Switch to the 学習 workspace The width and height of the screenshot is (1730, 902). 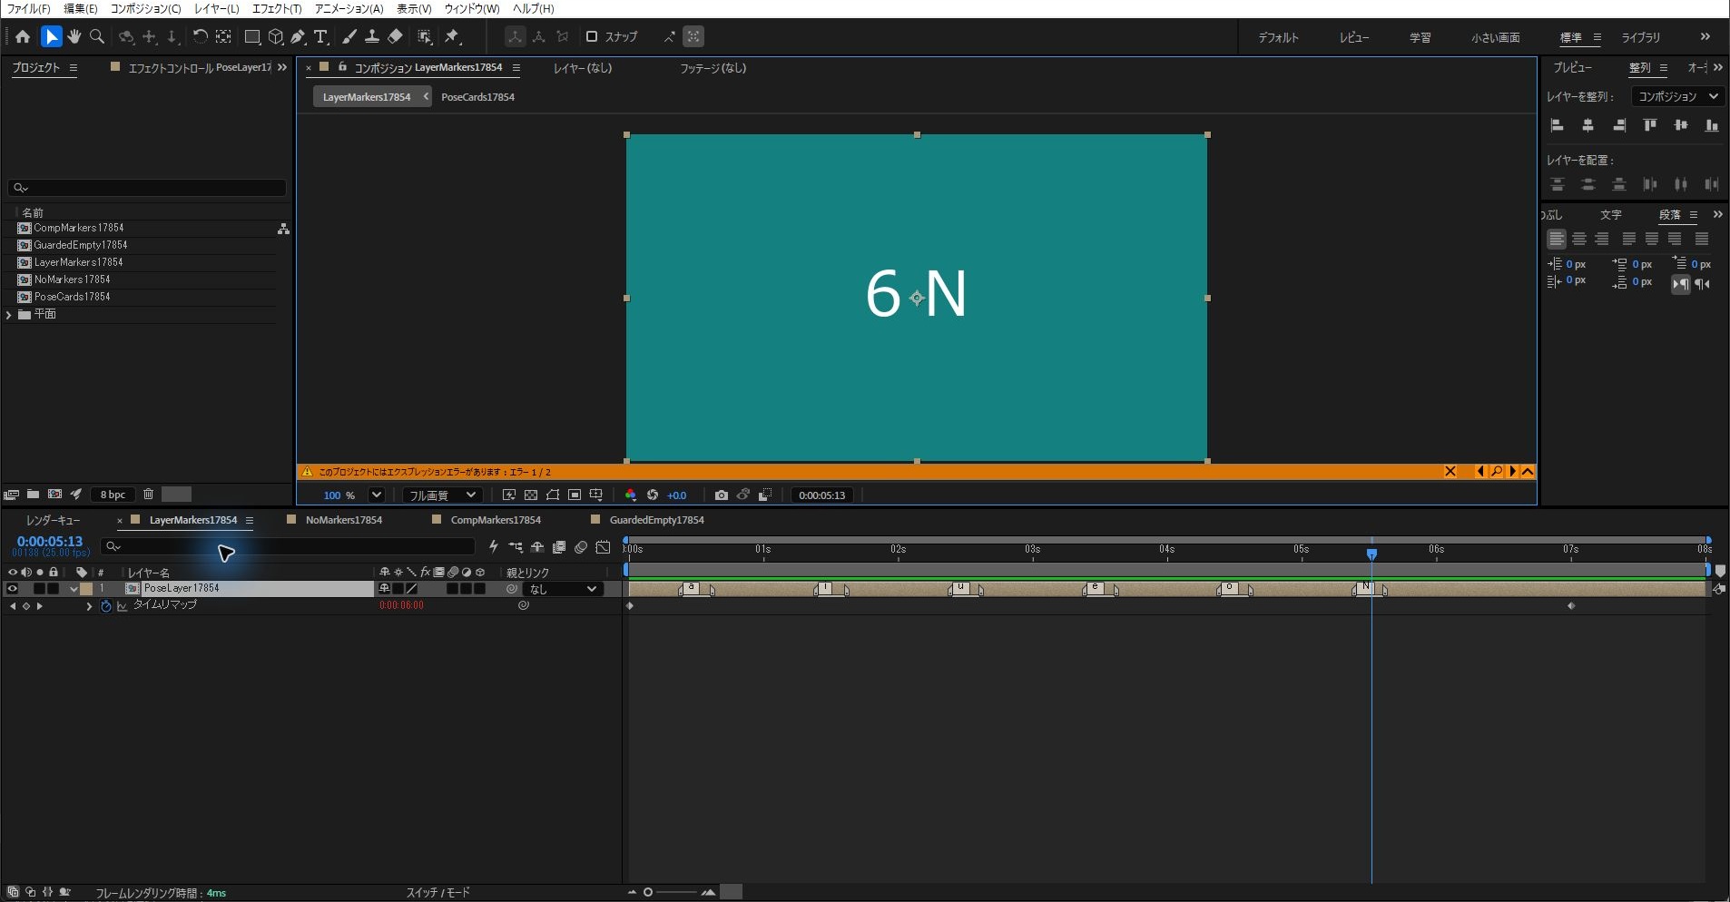tap(1420, 37)
